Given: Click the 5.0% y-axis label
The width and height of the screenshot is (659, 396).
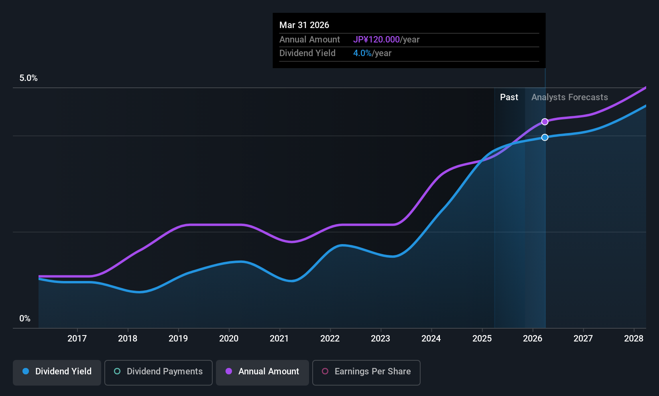Looking at the screenshot, I should click(28, 78).
